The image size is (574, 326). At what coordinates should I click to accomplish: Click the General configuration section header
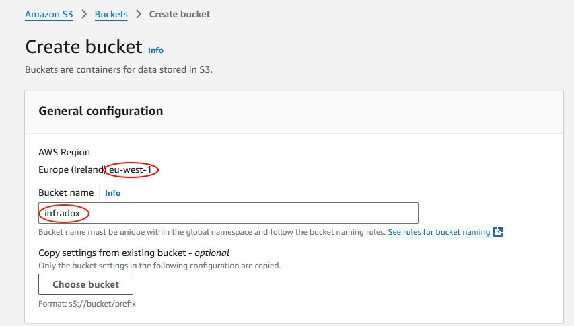point(101,111)
